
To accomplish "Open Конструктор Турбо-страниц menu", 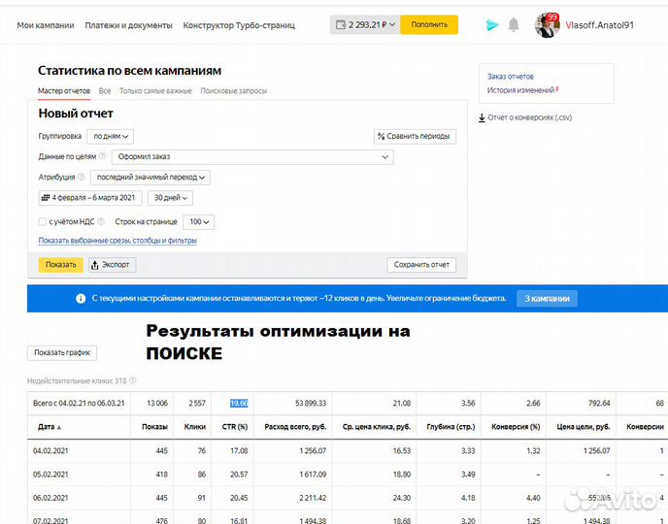I will pos(239,25).
